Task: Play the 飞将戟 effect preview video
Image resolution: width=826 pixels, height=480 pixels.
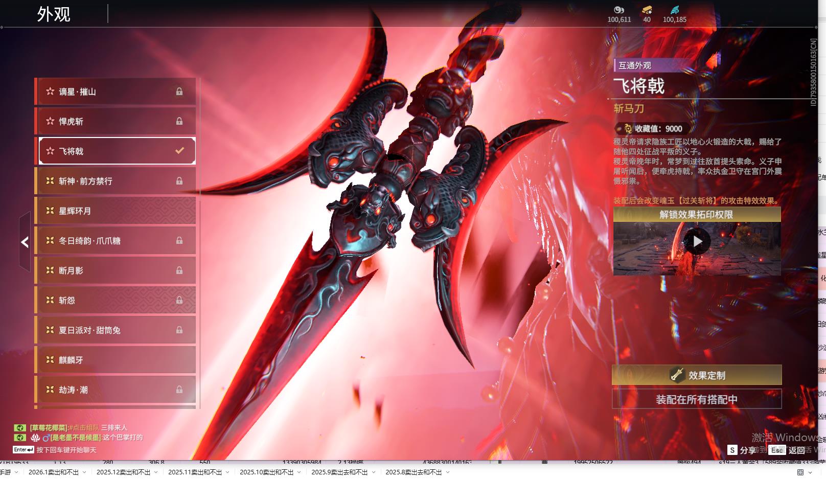Action: point(697,241)
